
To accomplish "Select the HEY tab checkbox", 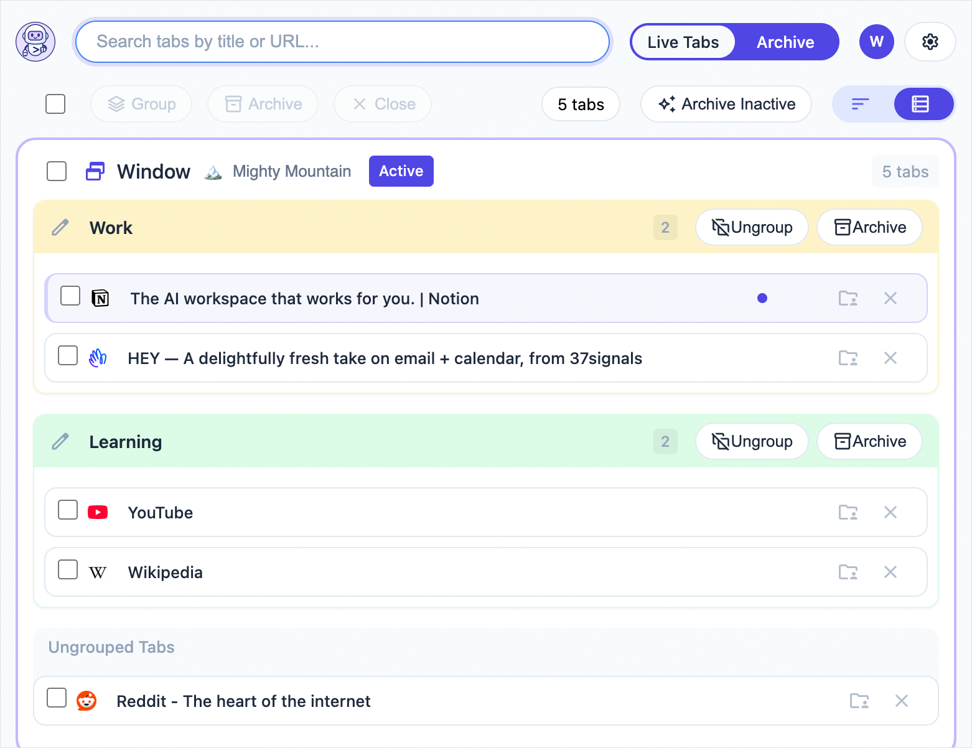I will (68, 355).
